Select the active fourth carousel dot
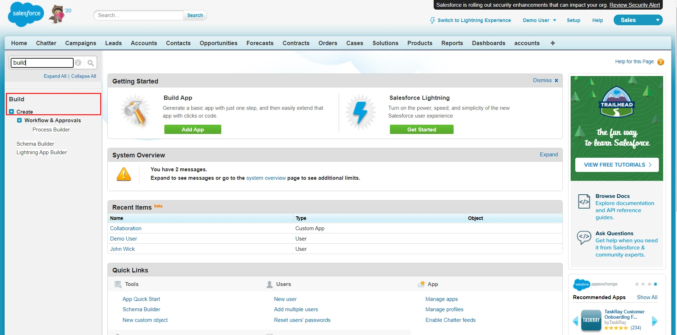Screen dimensions: 677x335 point(655,284)
